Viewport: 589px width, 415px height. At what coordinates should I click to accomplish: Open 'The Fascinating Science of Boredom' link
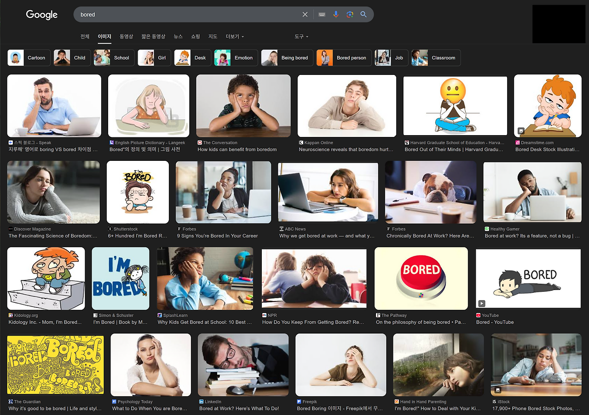pos(53,236)
